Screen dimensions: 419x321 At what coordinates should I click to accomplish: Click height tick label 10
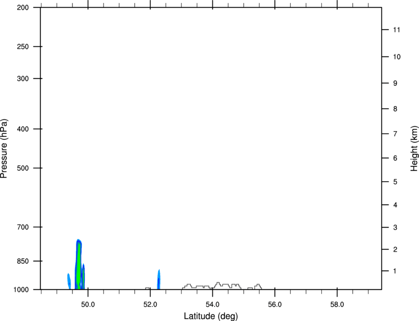(397, 57)
